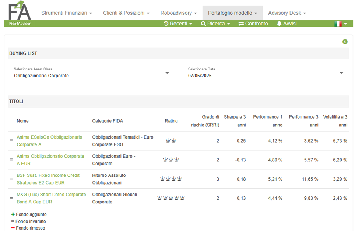Open Anima Obbligazionario Corporate A EUR
Screen dimensions: 355x231
[50, 160]
